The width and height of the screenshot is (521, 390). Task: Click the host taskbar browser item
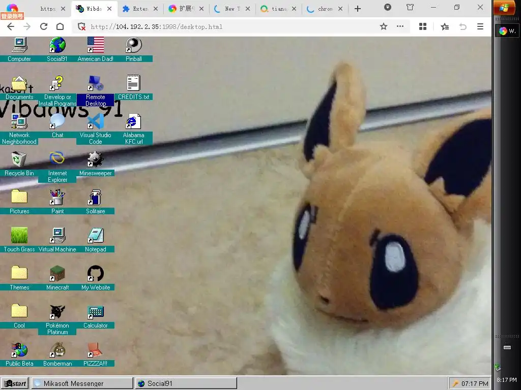click(507, 31)
